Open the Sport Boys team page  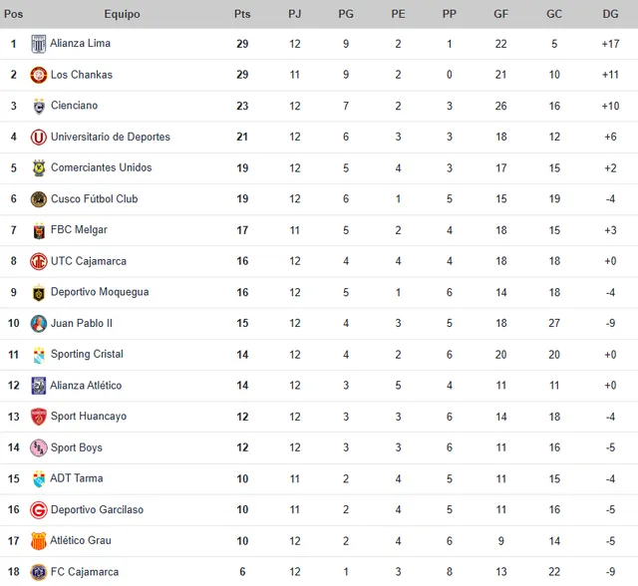coord(77,447)
